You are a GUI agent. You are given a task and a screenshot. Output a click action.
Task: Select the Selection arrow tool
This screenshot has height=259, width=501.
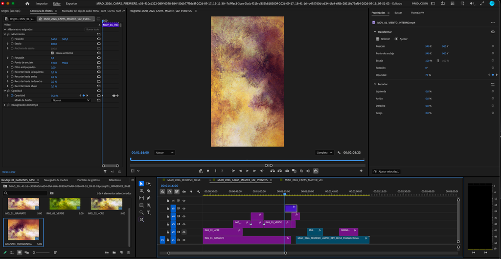[141, 184]
